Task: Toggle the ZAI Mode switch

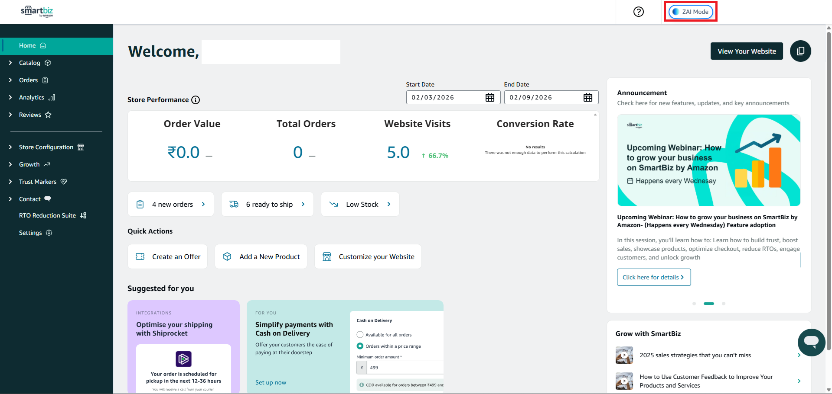Action: point(690,12)
